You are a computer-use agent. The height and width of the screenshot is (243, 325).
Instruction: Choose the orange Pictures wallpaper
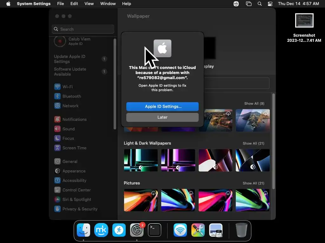pos(141,200)
